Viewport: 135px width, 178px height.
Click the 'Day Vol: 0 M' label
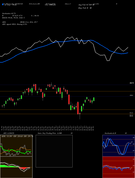(x=85, y=8)
